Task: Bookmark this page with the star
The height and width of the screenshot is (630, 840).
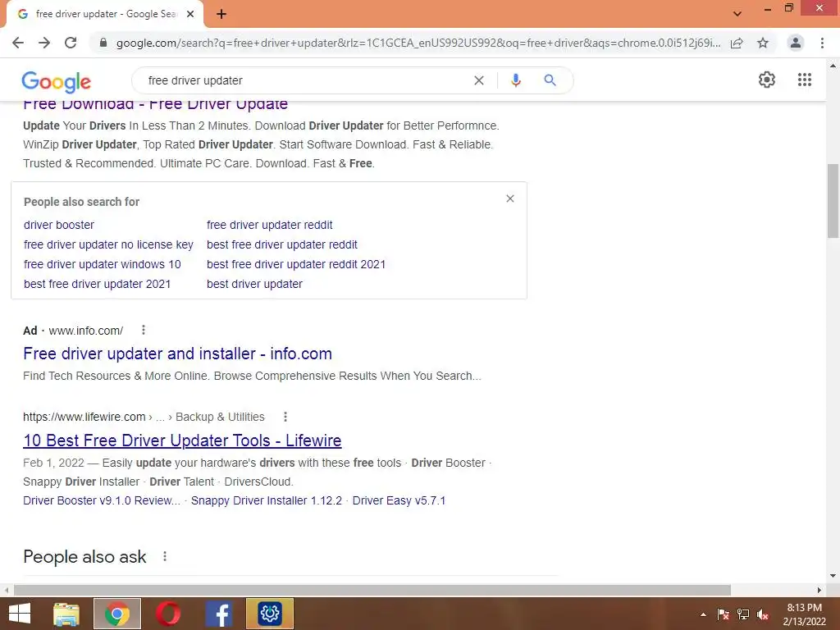Action: [x=763, y=43]
